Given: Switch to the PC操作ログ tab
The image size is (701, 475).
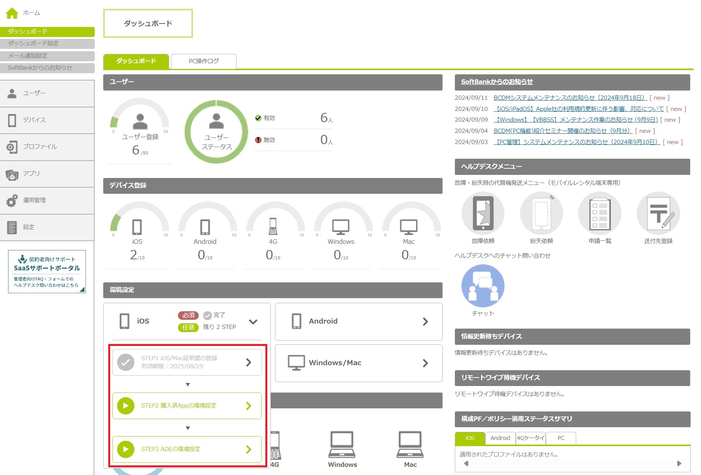Looking at the screenshot, I should click(203, 61).
